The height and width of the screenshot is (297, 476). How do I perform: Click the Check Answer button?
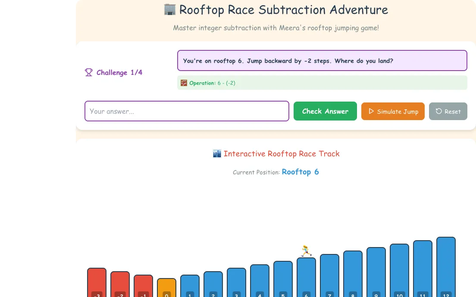tap(325, 111)
